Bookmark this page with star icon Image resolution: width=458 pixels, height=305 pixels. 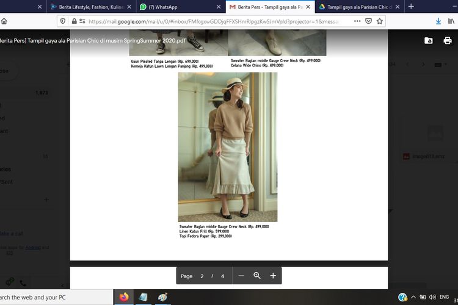[x=379, y=21]
